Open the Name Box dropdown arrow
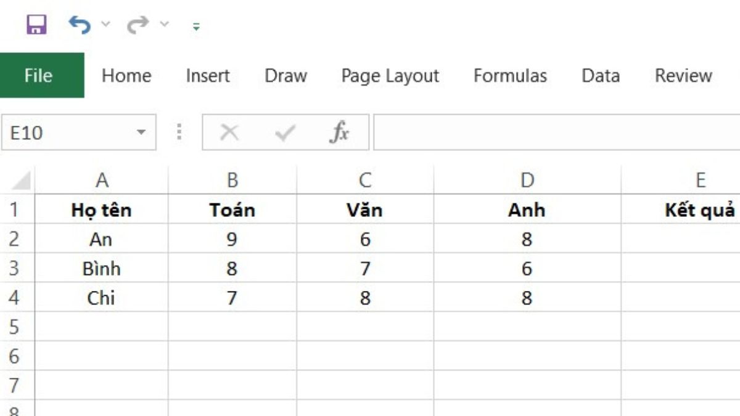The width and height of the screenshot is (740, 416). point(141,133)
